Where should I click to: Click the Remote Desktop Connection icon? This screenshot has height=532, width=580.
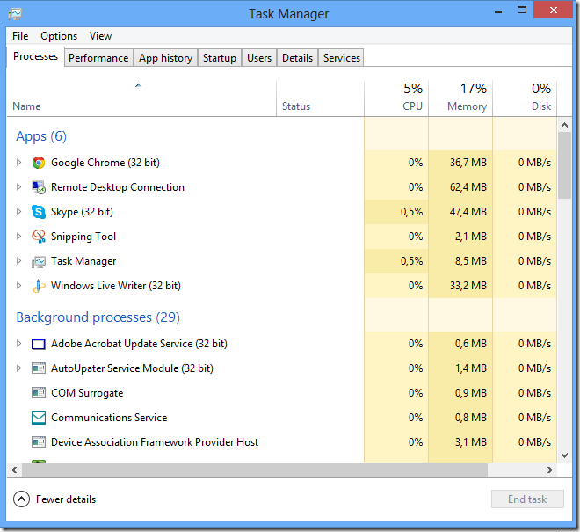(x=39, y=187)
